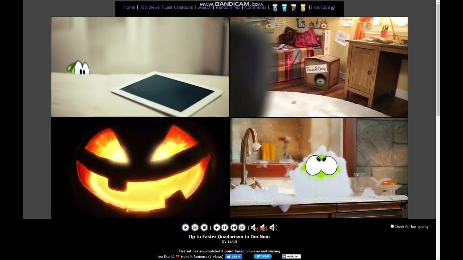Click the scrollbar up arrow
This screenshot has width=463, height=260.
[x=438, y=2]
